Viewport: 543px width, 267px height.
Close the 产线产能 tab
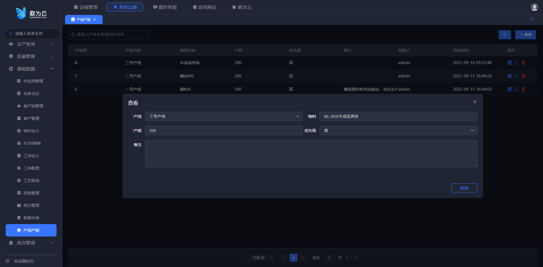pos(94,19)
